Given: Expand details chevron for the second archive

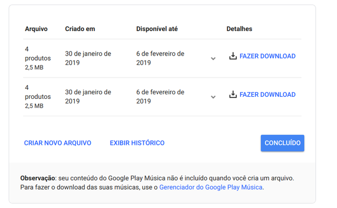Looking at the screenshot, I should click(x=213, y=97).
